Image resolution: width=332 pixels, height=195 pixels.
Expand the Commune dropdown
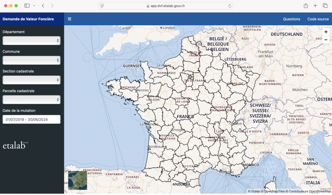tap(31, 60)
